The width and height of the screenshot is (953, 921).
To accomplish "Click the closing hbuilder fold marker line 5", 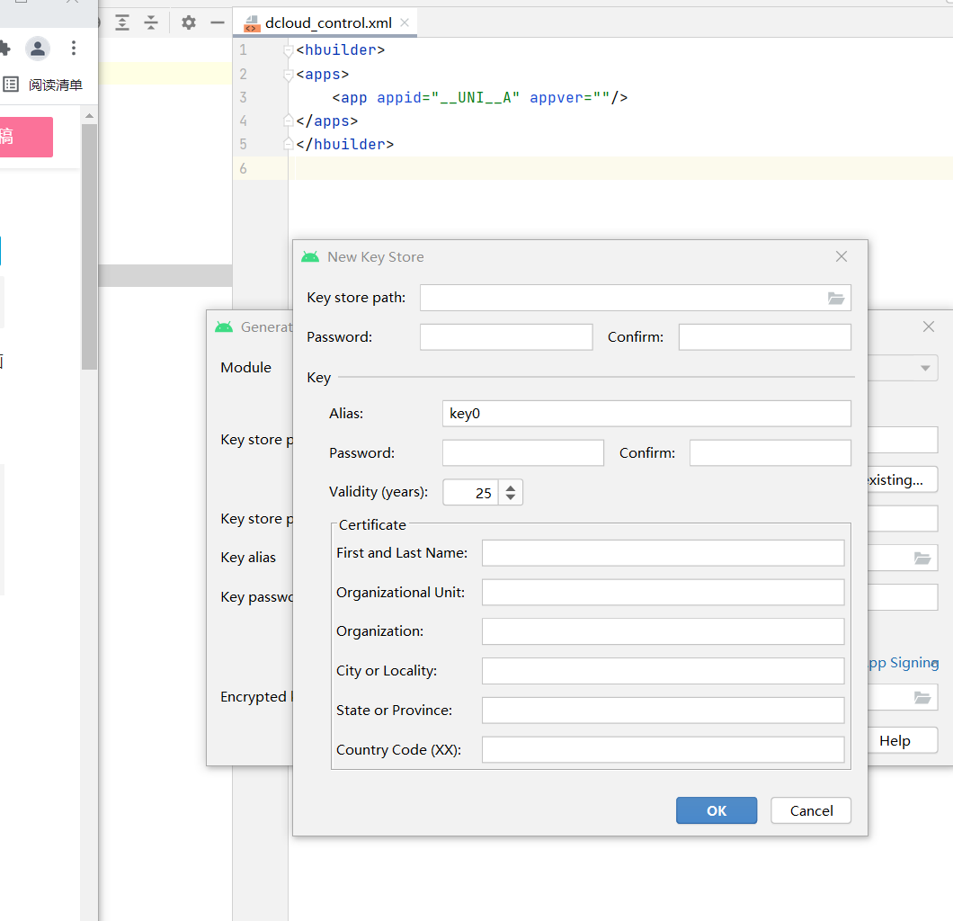I will (288, 144).
